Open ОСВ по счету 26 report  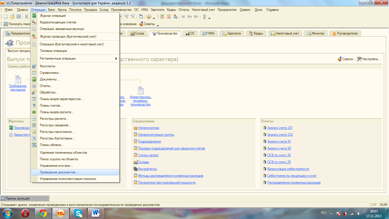pyautogui.click(x=279, y=155)
